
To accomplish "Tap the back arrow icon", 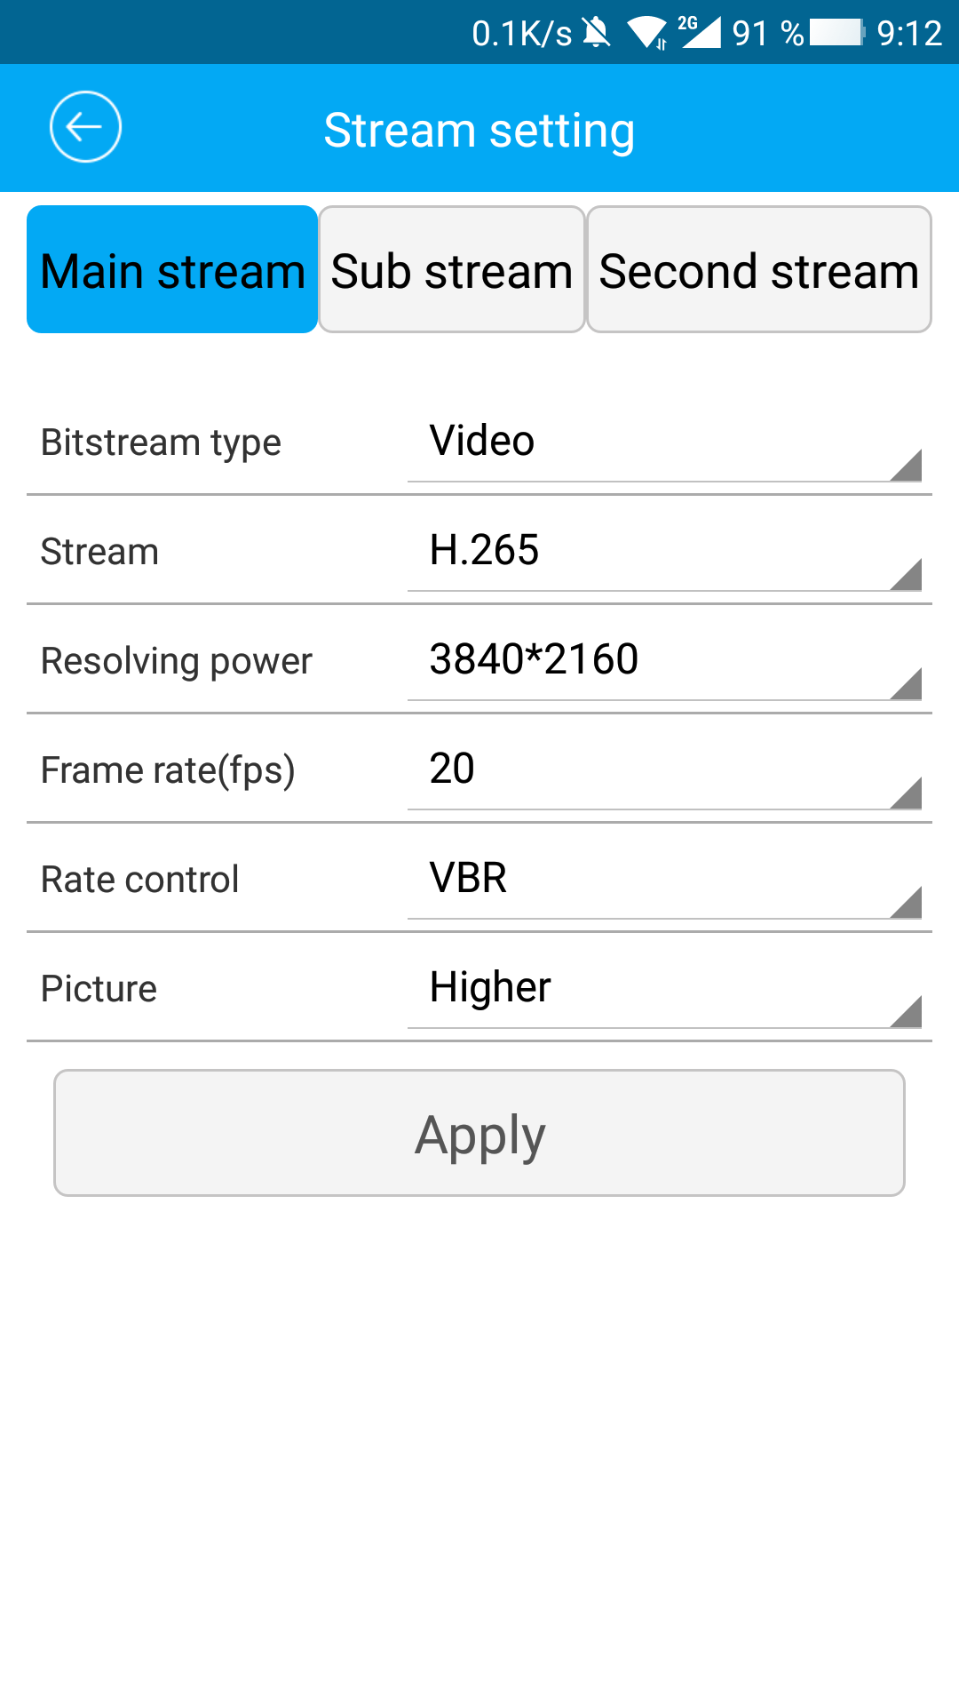I will 85,127.
